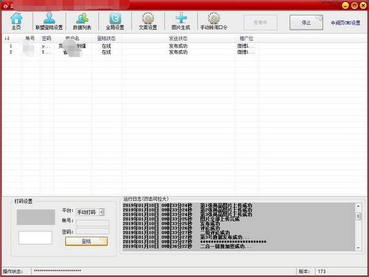Open 手动转淘口令 gear icon

click(x=213, y=22)
